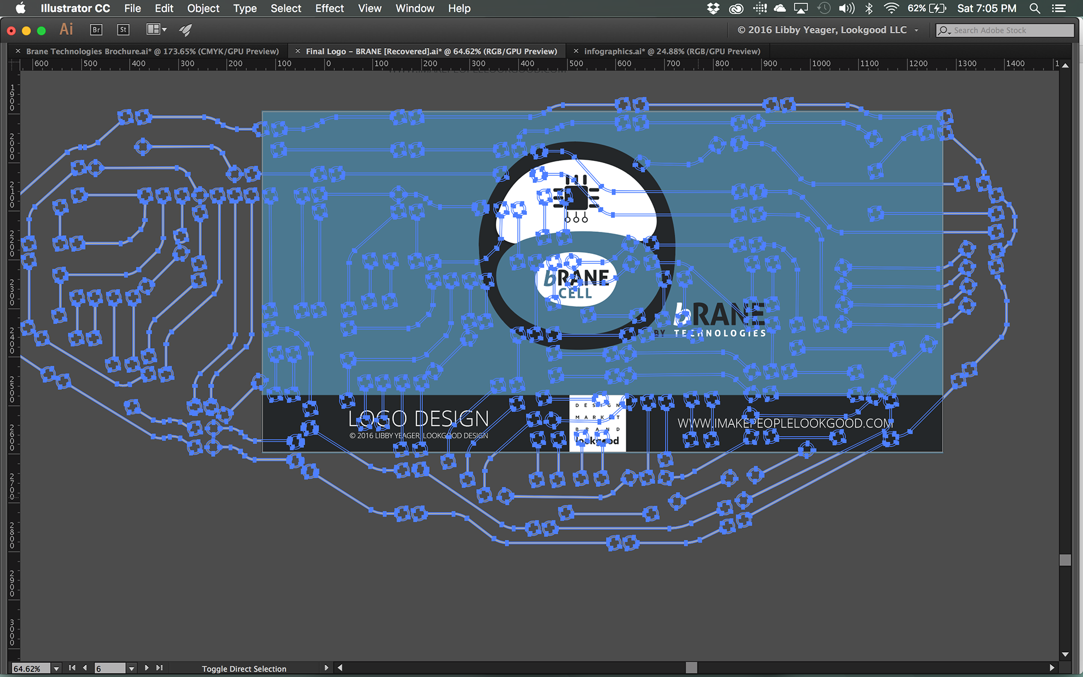Open the View menu
This screenshot has width=1083, height=677.
[x=369, y=8]
